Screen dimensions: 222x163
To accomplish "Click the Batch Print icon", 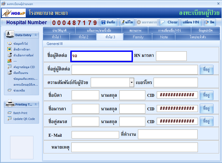I will pyautogui.click(x=10, y=113).
